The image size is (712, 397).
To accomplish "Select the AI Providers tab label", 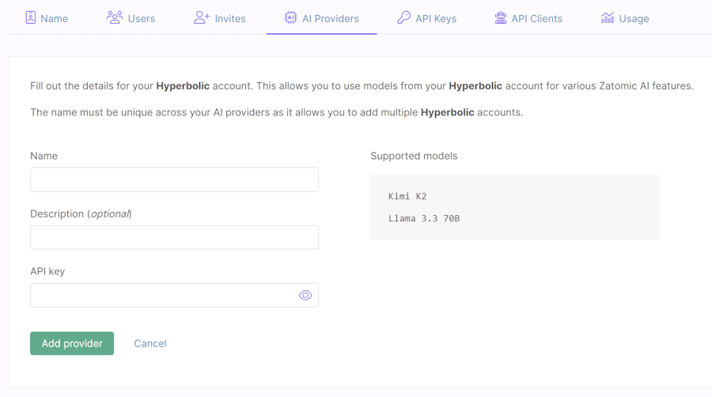I will 331,19.
